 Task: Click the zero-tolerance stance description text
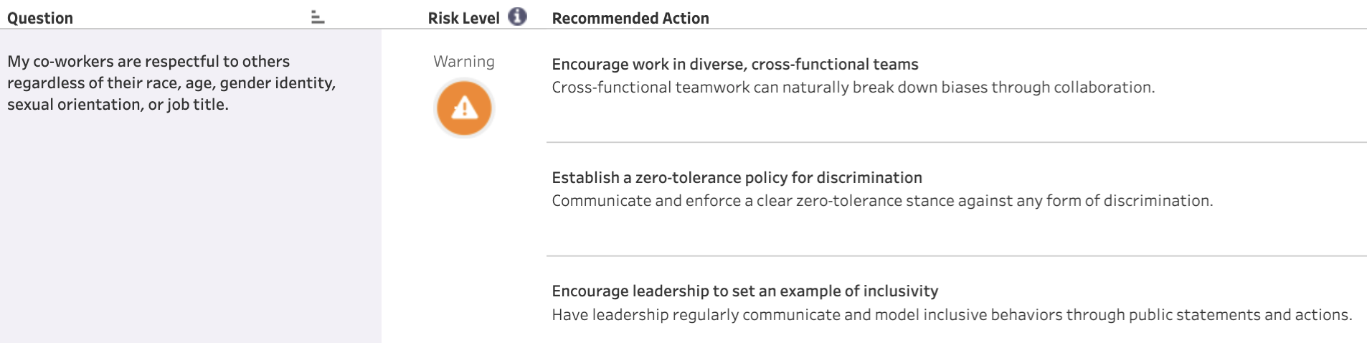(882, 201)
